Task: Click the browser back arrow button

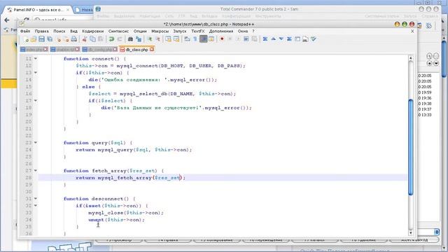Action: pyautogui.click(x=7, y=20)
